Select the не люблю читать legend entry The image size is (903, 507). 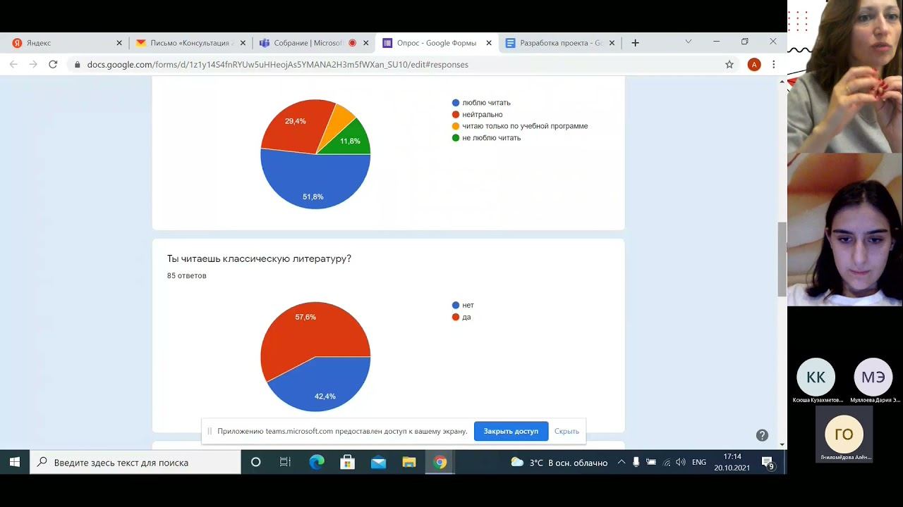pos(486,138)
